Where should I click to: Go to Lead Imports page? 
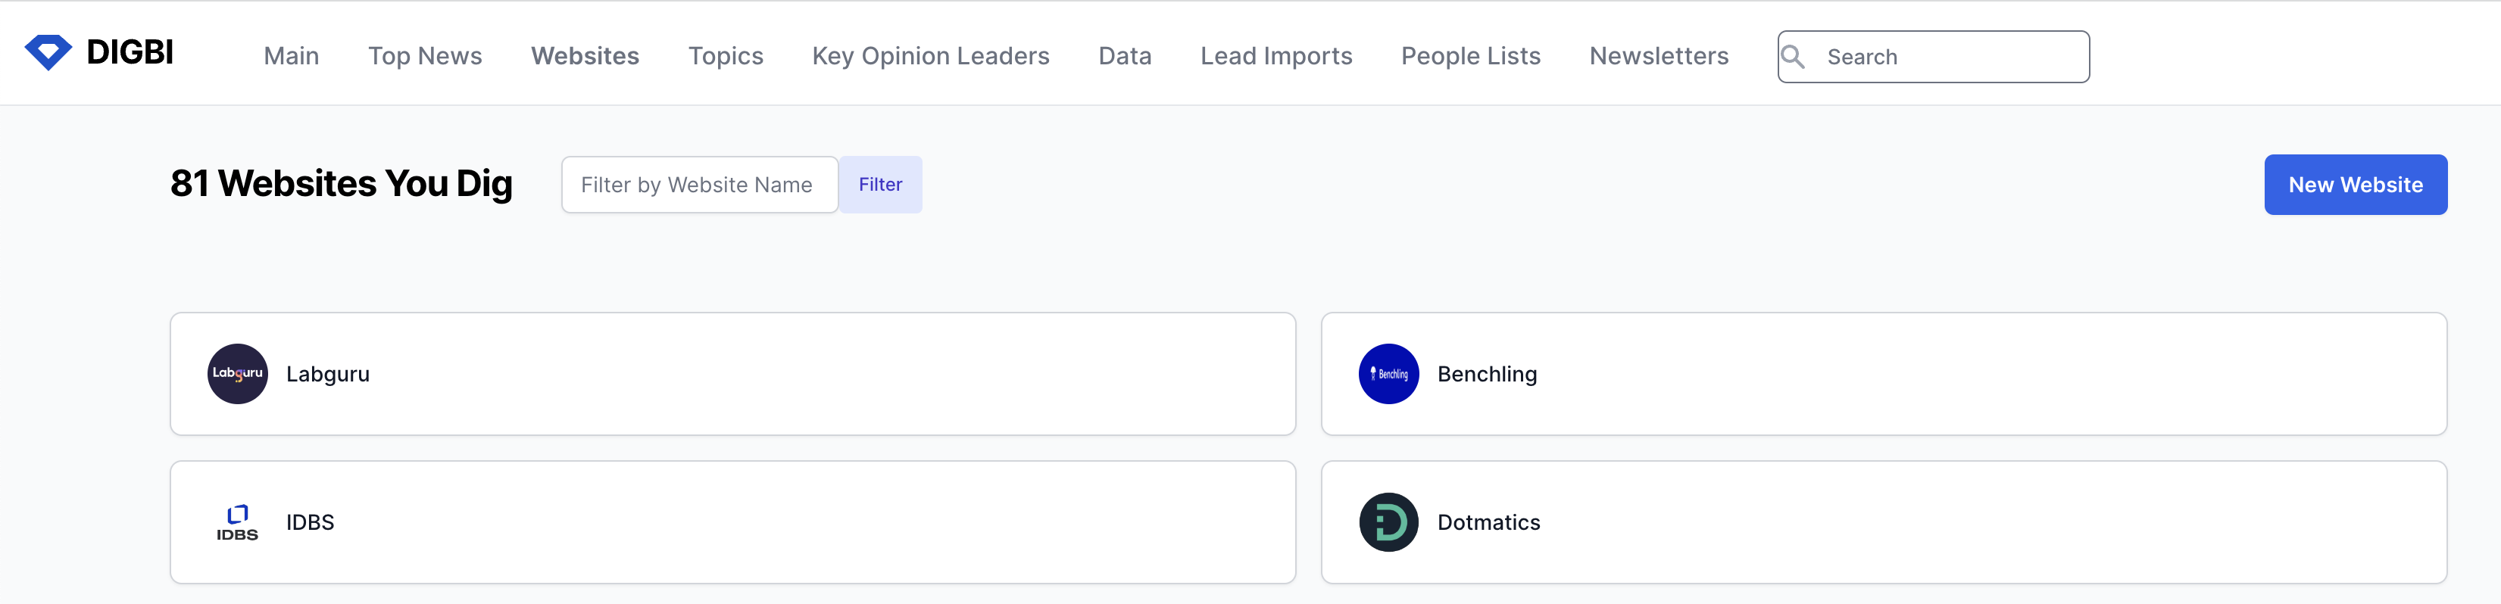click(x=1275, y=56)
